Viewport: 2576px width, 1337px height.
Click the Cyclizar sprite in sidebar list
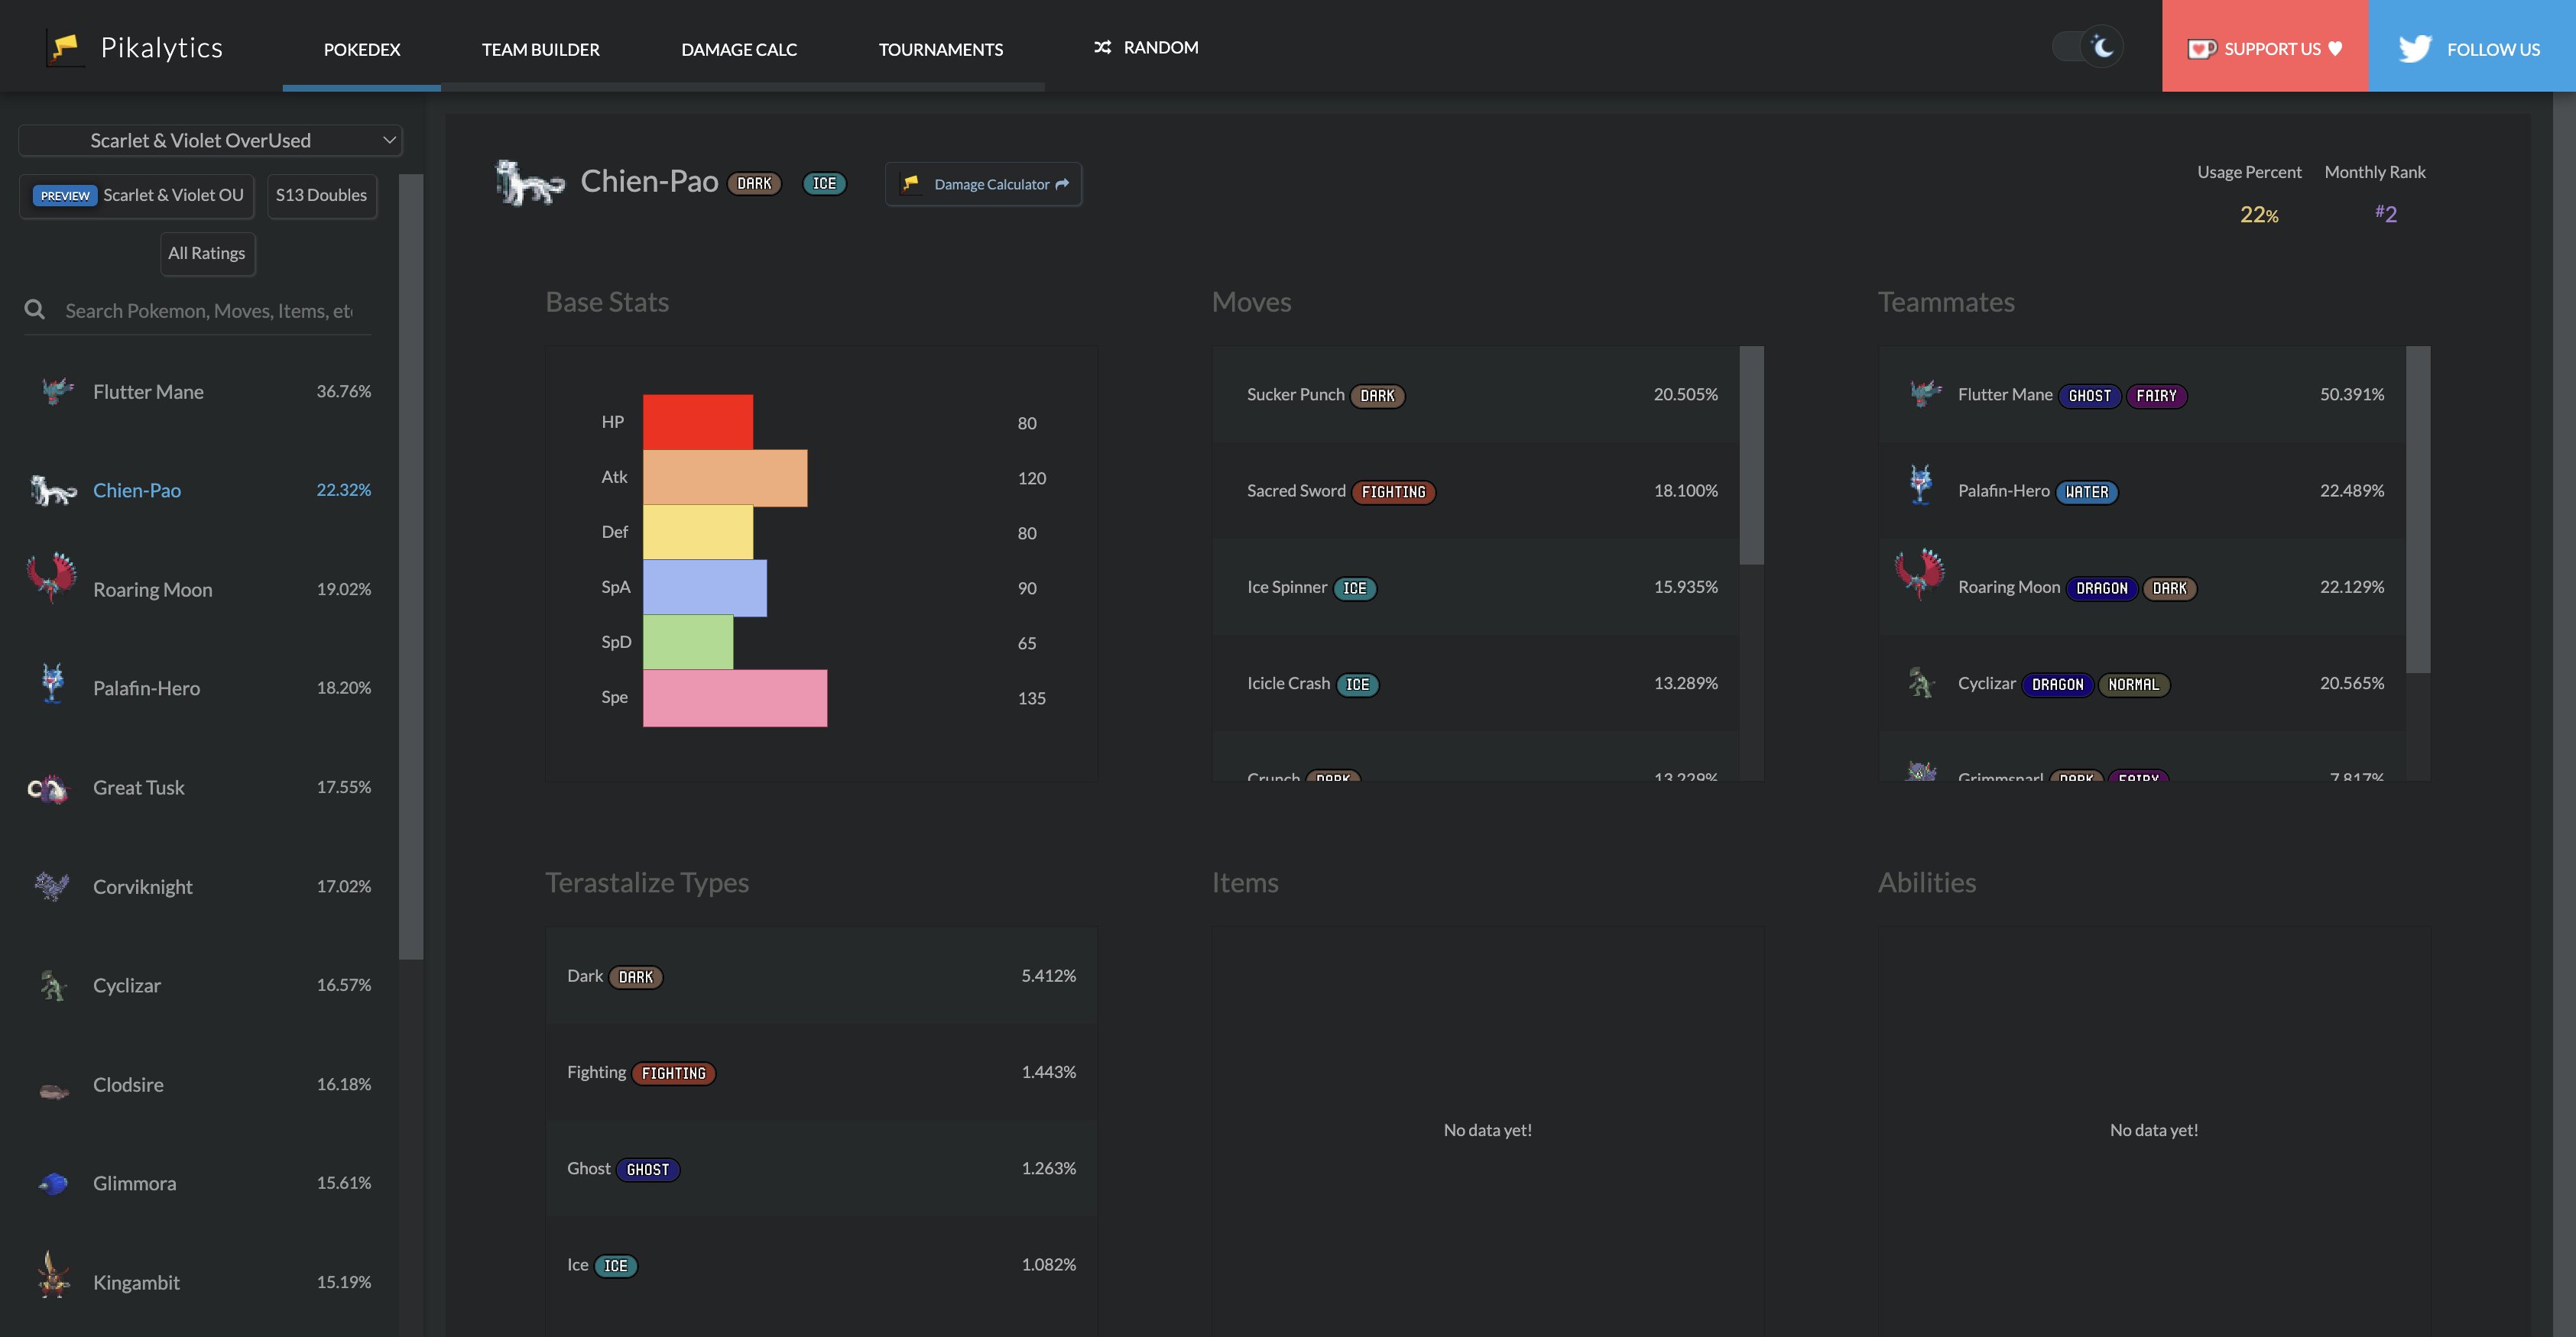[x=53, y=986]
